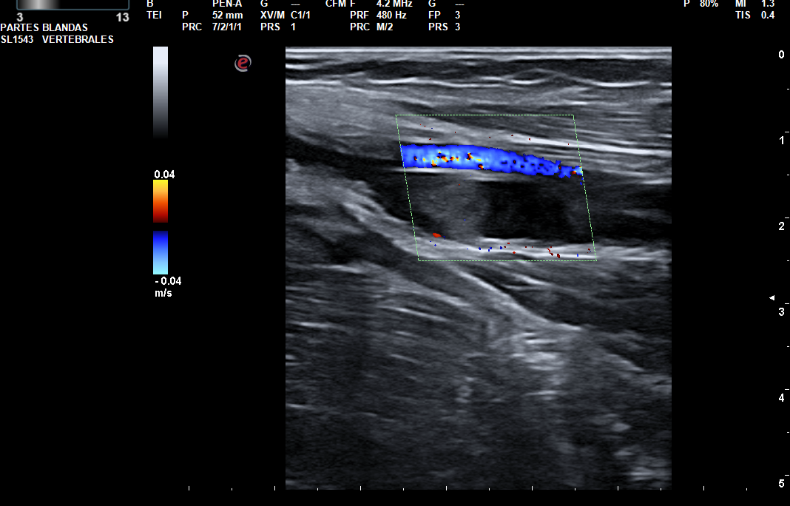
Task: Click the depth value 52 mm
Action: point(227,15)
